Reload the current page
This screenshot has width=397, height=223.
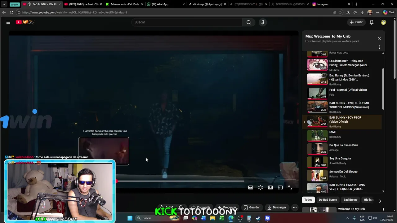[11, 12]
